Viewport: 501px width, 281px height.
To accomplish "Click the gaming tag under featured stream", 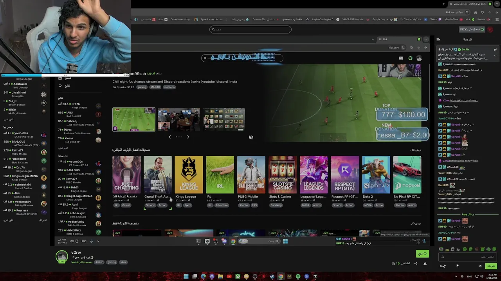I will click(142, 87).
